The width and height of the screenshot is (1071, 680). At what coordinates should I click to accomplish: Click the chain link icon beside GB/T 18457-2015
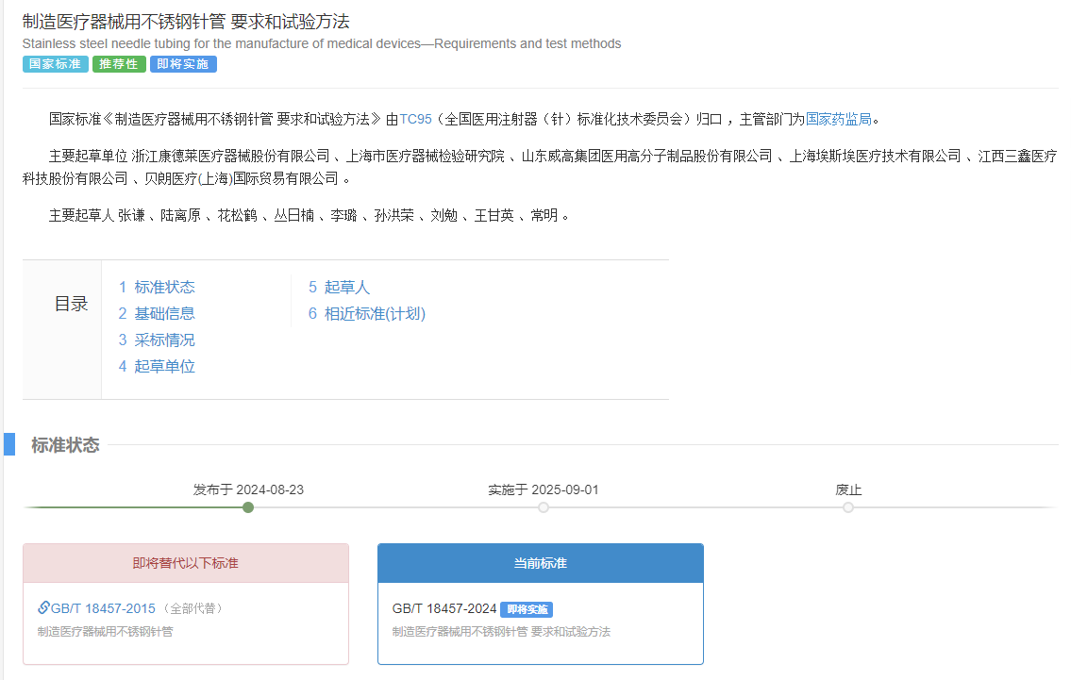(x=43, y=607)
